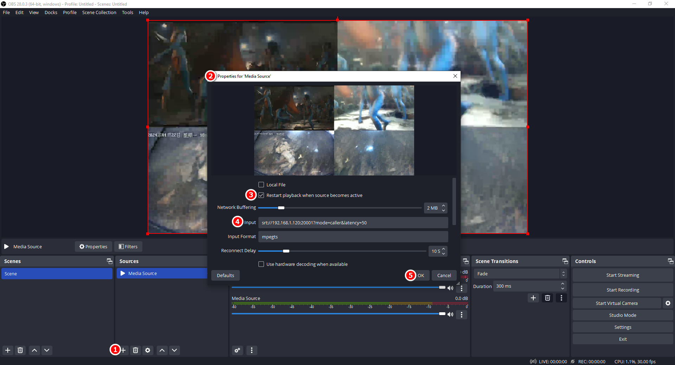Open the Help menu
The height and width of the screenshot is (365, 675).
[x=144, y=12]
